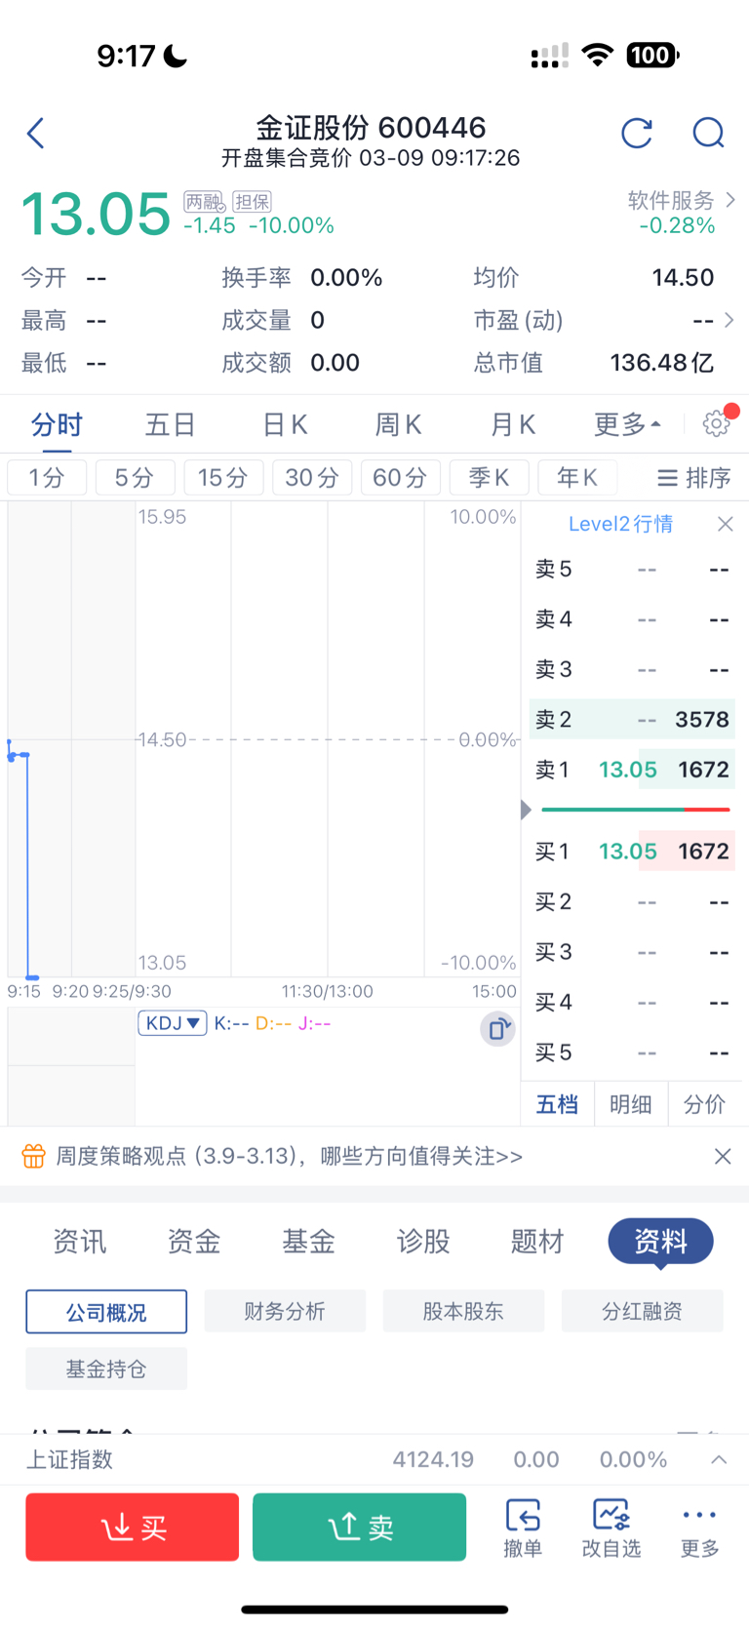Tap the back arrow icon
Viewport: 749px width, 1628px height.
[x=36, y=133]
